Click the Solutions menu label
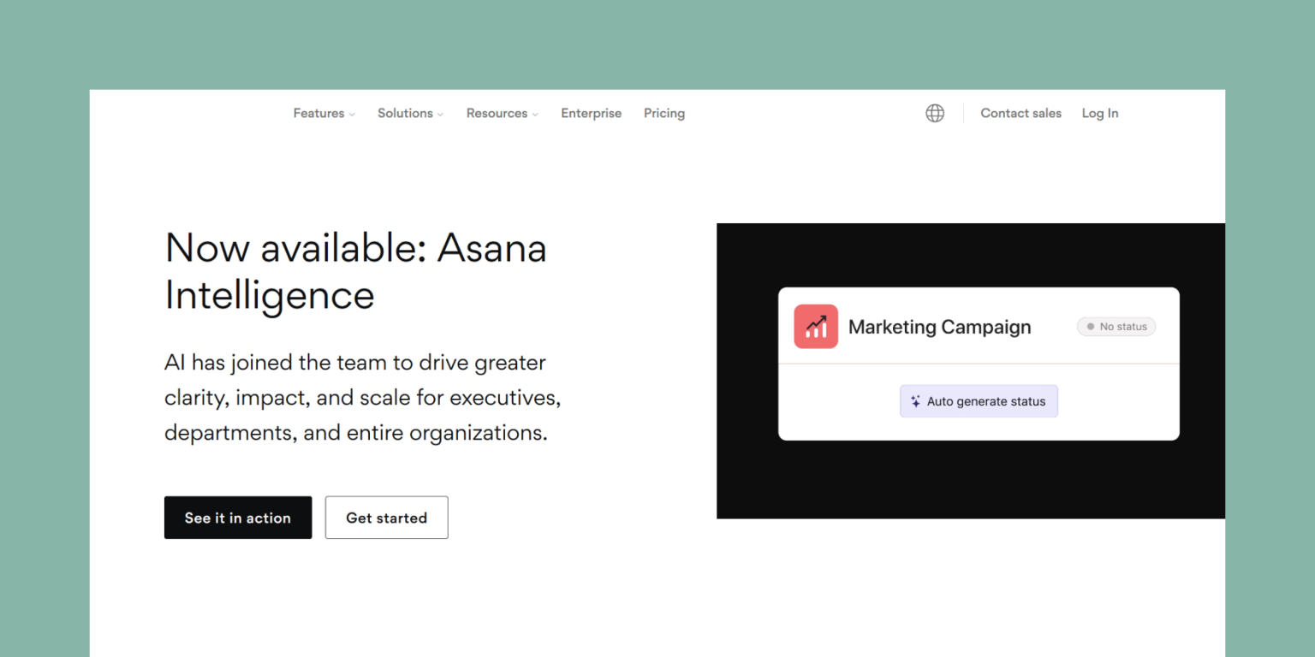 (x=404, y=113)
